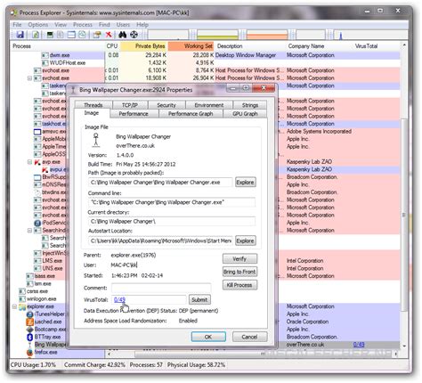Click the Java icon beside jusched.exe
Image resolution: width=422 pixels, height=383 pixels.
[x=30, y=322]
